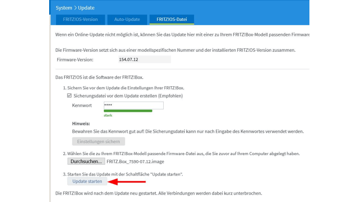This screenshot has width=359, height=202.
Task: Click 'Bewahren Sie das Kennwort gut auf' note
Action: 188,132
